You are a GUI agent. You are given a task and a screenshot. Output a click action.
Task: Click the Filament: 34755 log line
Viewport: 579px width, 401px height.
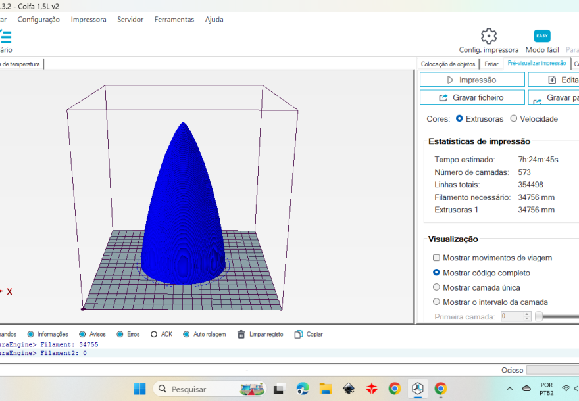pyautogui.click(x=49, y=344)
